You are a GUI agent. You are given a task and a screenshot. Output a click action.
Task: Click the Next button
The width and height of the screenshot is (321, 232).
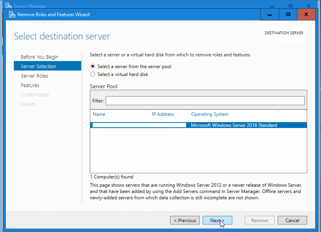point(217,220)
